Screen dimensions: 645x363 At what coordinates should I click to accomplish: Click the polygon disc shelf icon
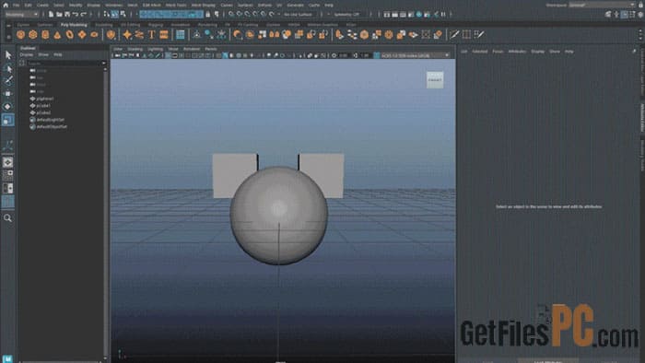pyautogui.click(x=94, y=34)
